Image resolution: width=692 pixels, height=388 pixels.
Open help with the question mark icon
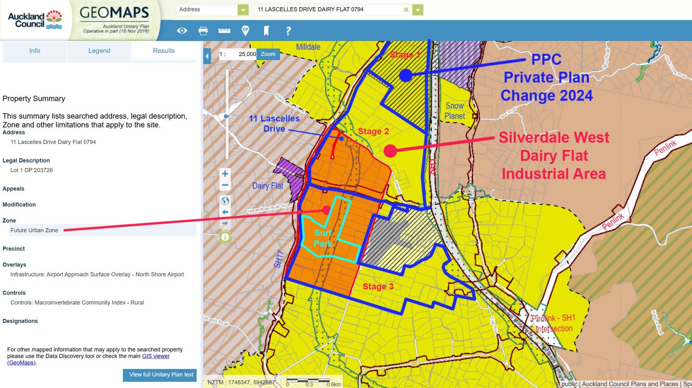pos(288,31)
